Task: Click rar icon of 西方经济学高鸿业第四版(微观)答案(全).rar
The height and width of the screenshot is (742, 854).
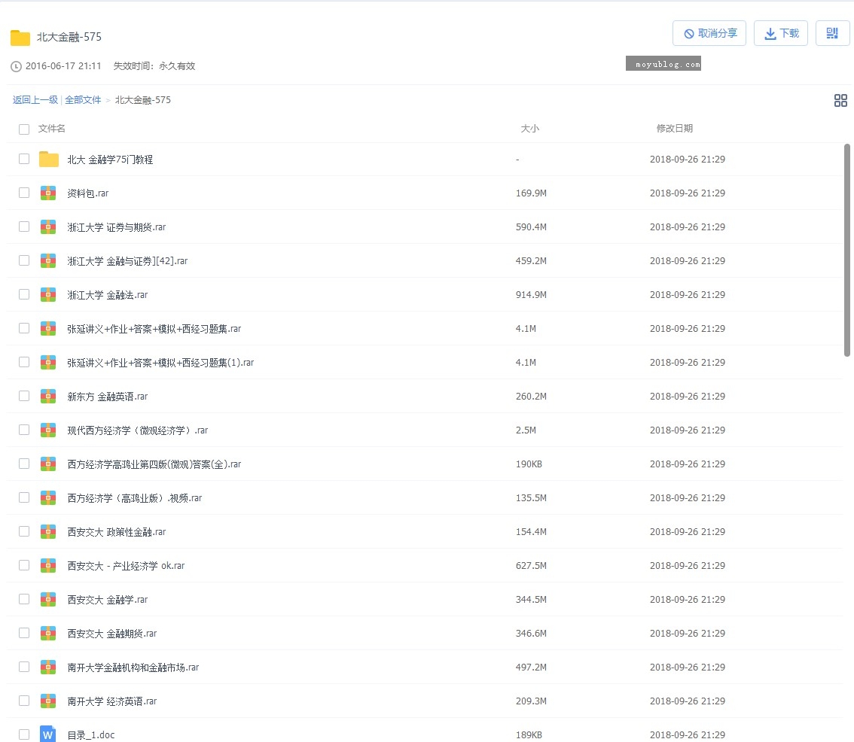Action: [48, 464]
